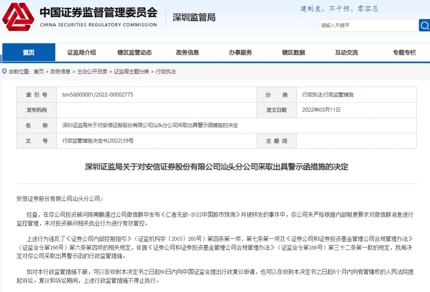
Task: Click the 发文日期 label cell
Action: [276, 110]
